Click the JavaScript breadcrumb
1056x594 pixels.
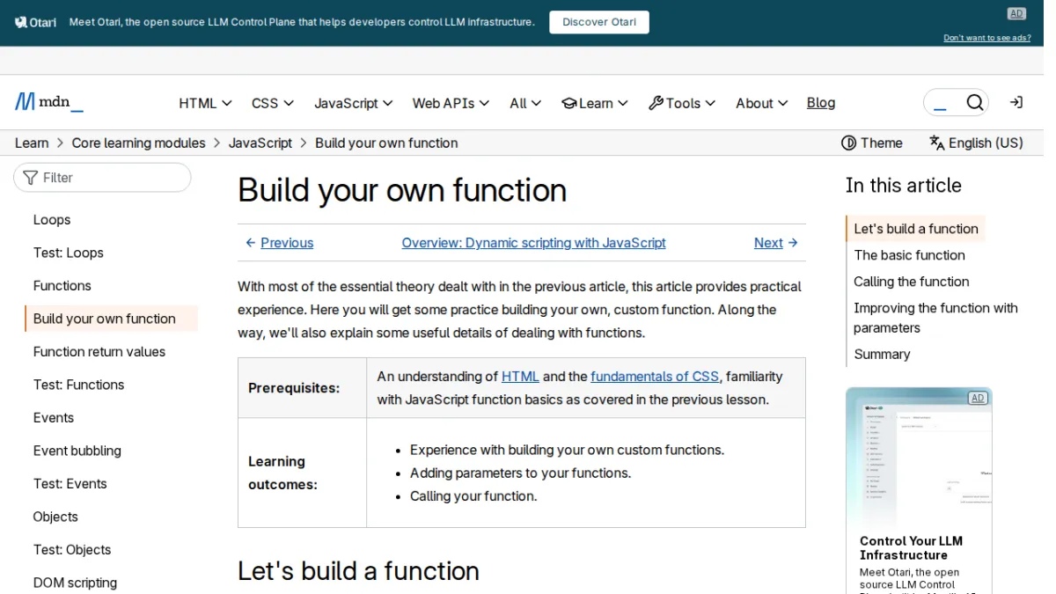point(260,143)
